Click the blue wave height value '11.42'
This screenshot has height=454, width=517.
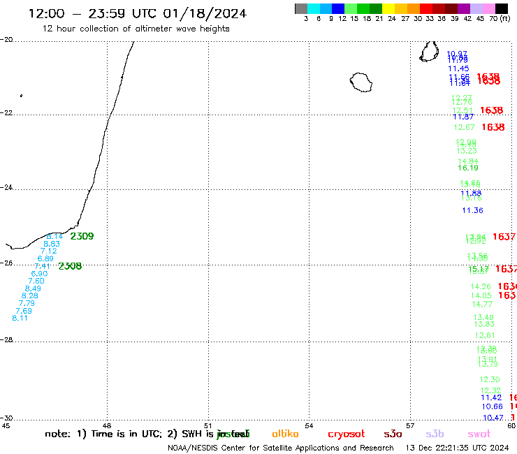(x=491, y=397)
